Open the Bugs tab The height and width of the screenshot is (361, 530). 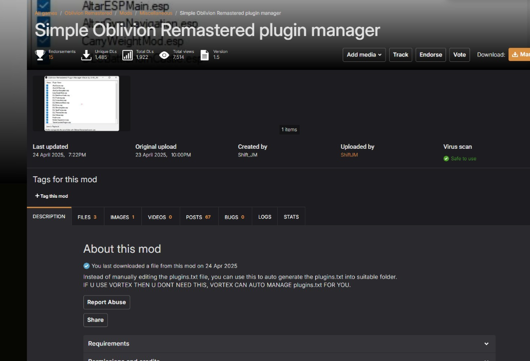pos(235,217)
